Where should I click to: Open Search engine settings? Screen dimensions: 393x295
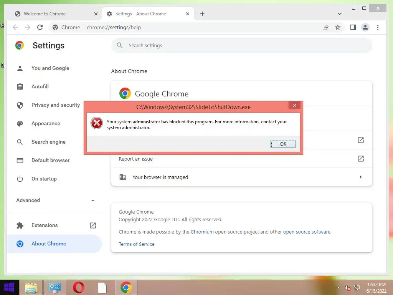tap(49, 142)
